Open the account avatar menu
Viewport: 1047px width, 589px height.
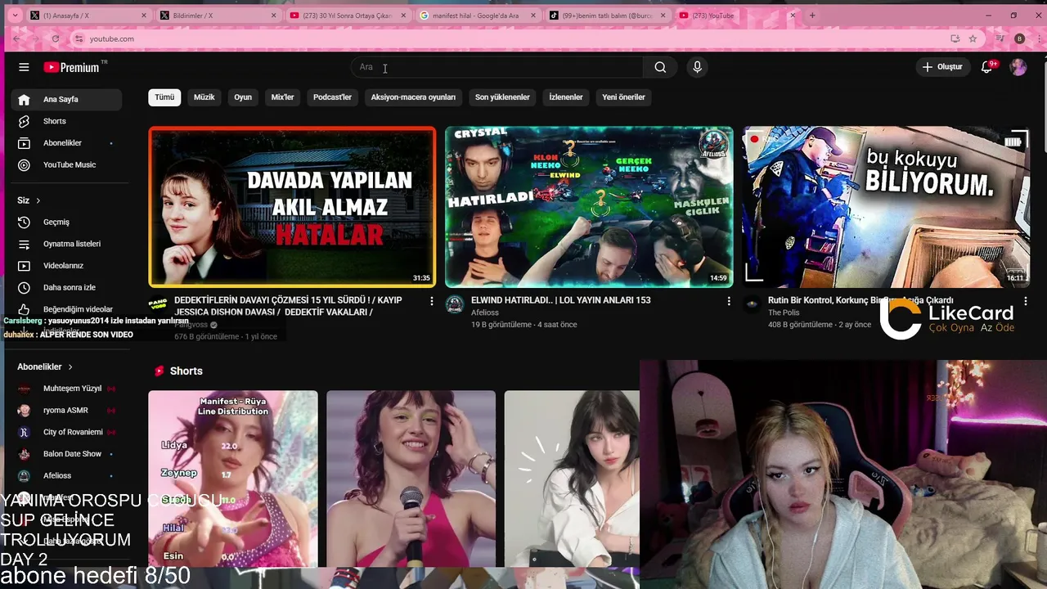coord(1018,67)
